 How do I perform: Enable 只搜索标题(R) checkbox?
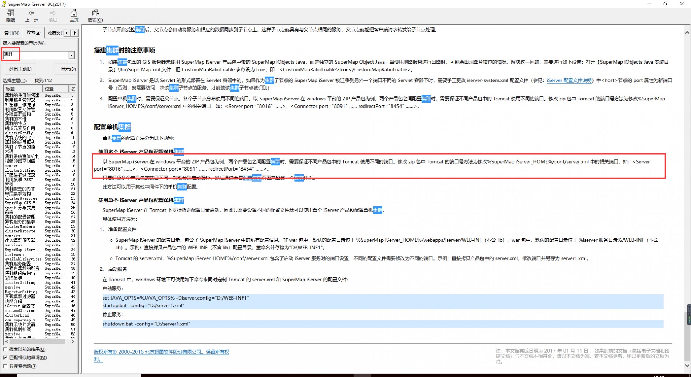5,366
